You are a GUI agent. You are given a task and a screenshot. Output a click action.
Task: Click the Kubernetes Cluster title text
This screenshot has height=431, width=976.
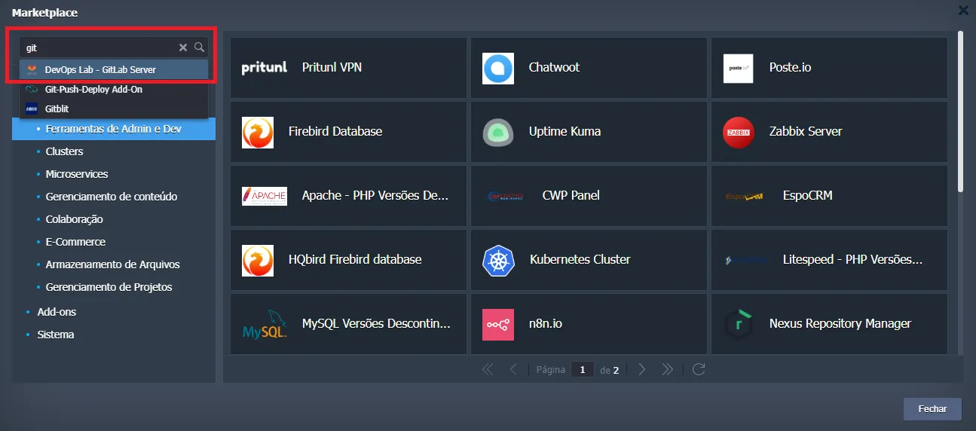tap(580, 260)
